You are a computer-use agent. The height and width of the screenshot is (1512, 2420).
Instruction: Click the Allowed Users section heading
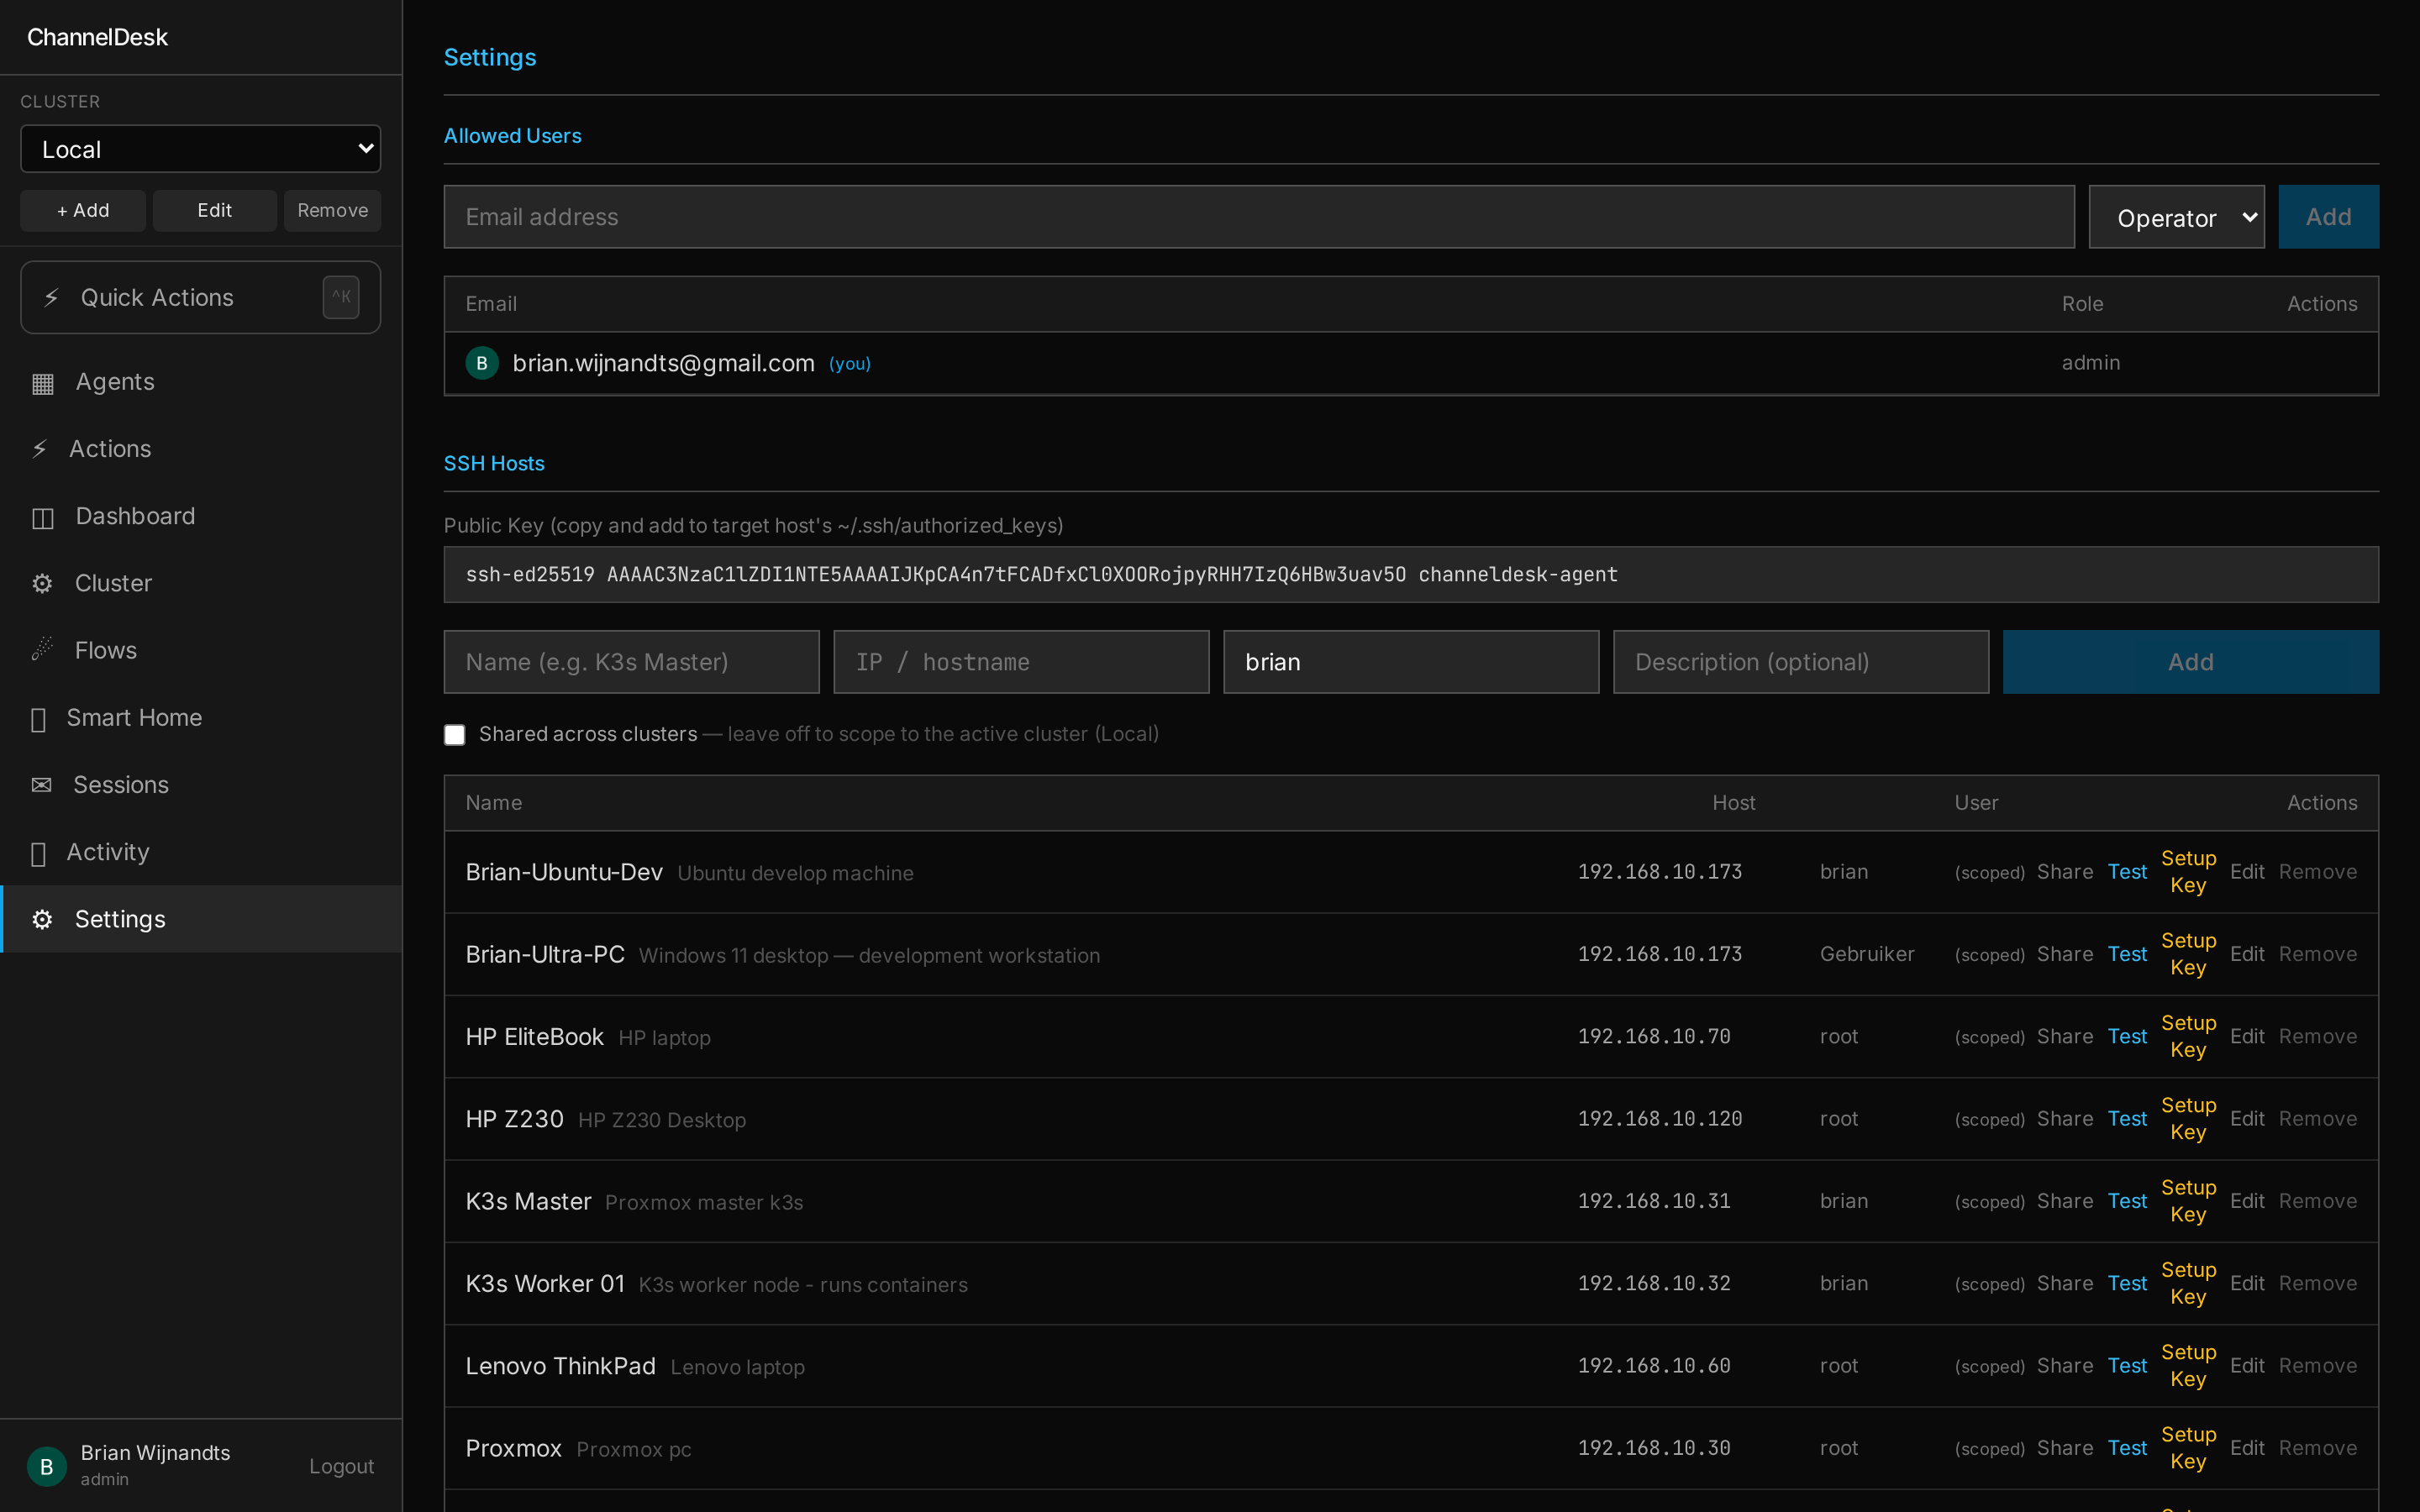(x=512, y=136)
